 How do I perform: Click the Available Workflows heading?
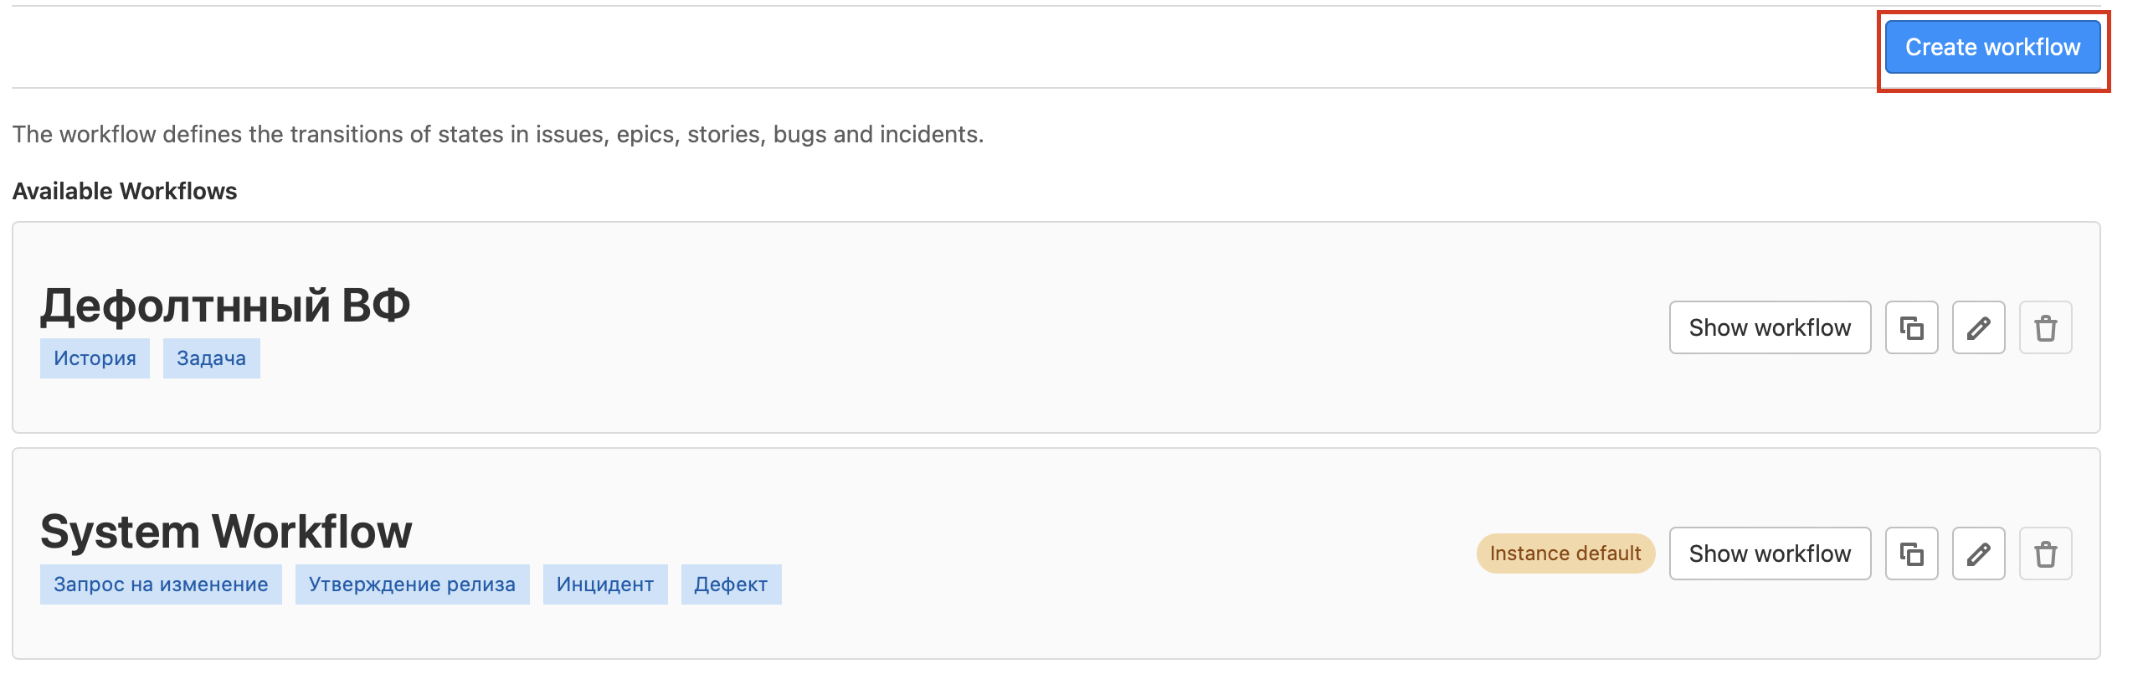pyautogui.click(x=125, y=191)
